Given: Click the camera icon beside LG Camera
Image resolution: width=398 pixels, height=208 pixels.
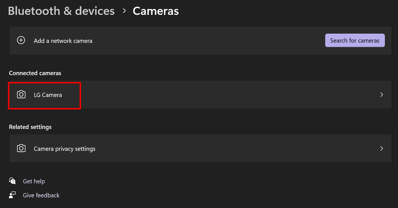Looking at the screenshot, I should pos(21,94).
